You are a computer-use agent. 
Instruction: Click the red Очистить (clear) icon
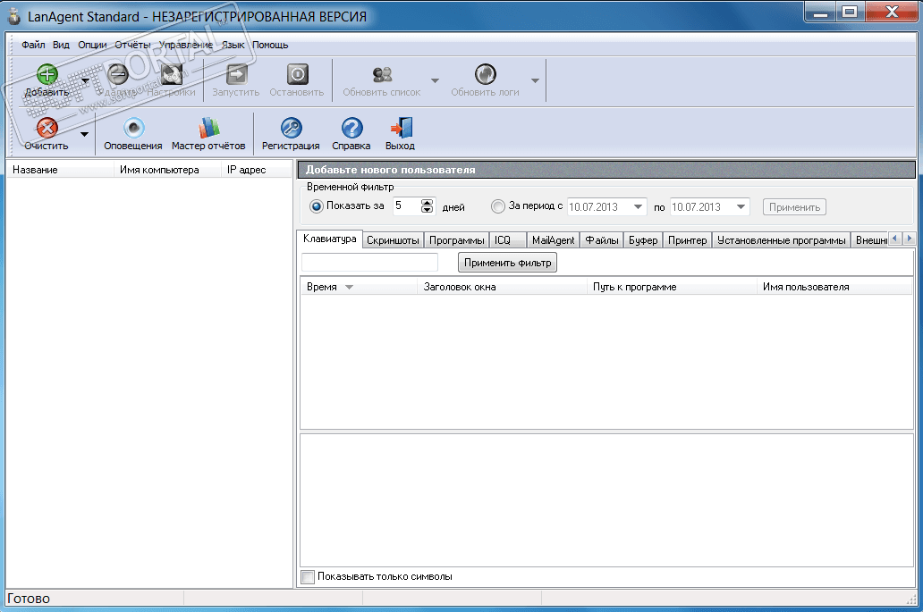(47, 128)
